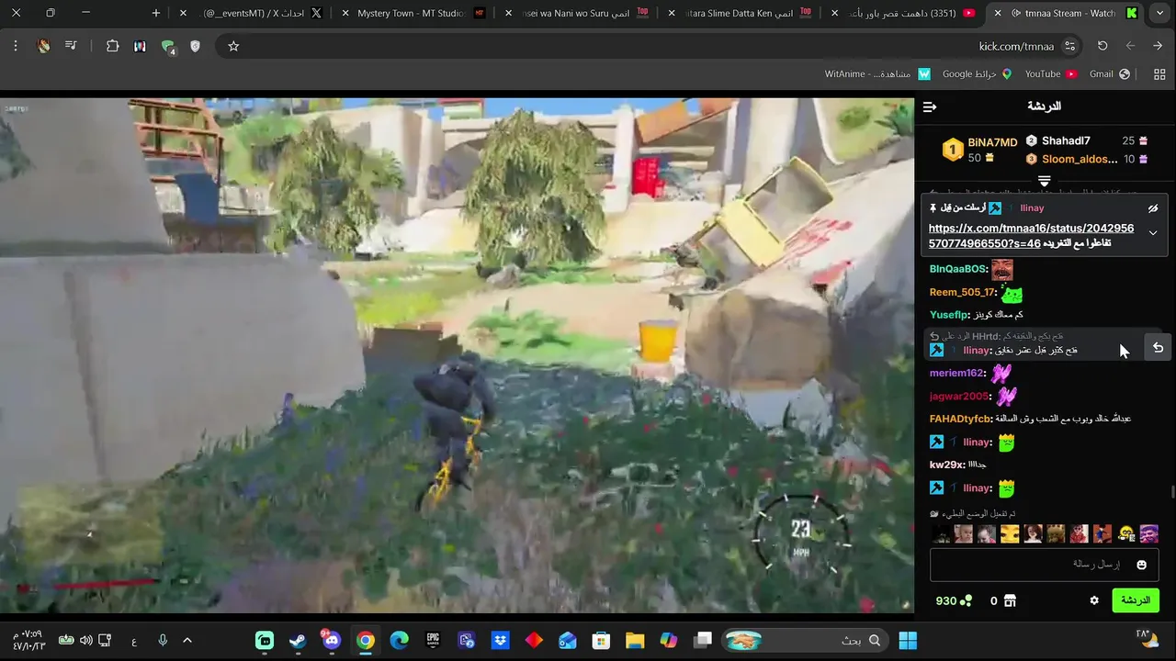Collapse the chat panel using the arrow icon
Image resolution: width=1176 pixels, height=661 pixels.
pyautogui.click(x=930, y=107)
